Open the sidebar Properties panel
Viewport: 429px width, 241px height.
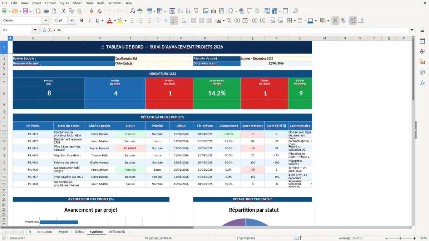pos(422,41)
